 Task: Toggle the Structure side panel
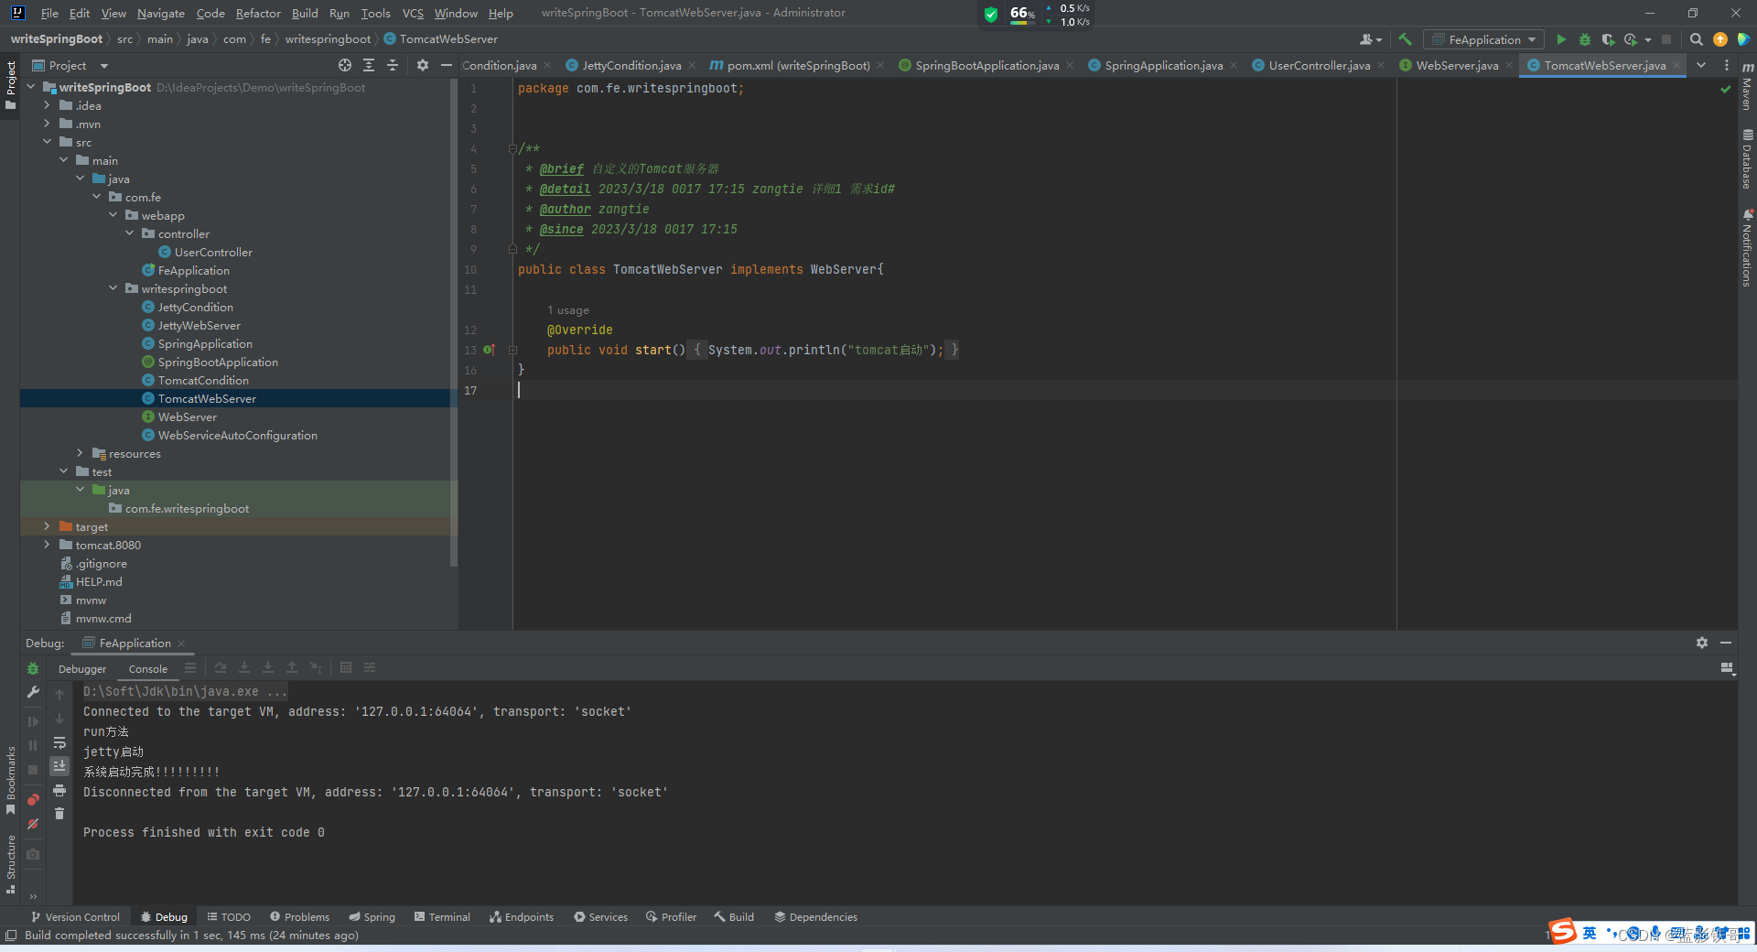point(11,864)
